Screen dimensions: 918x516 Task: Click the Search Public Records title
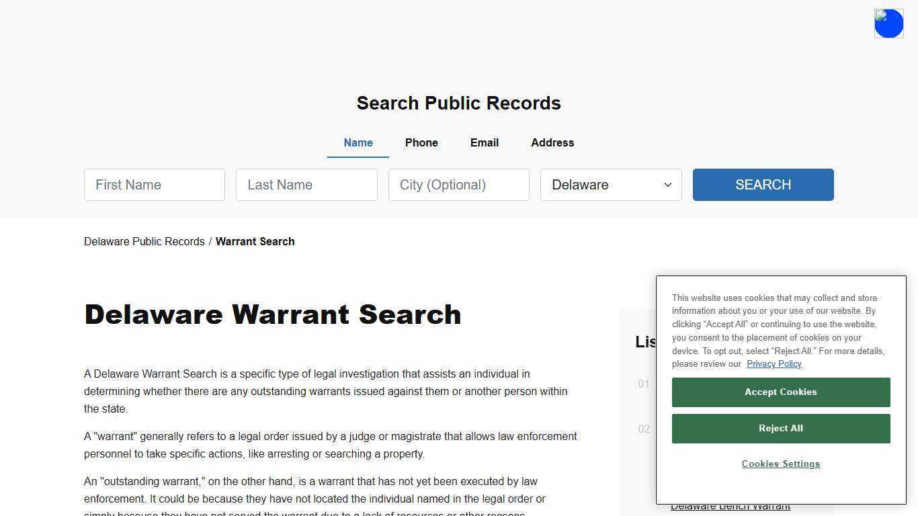[458, 103]
